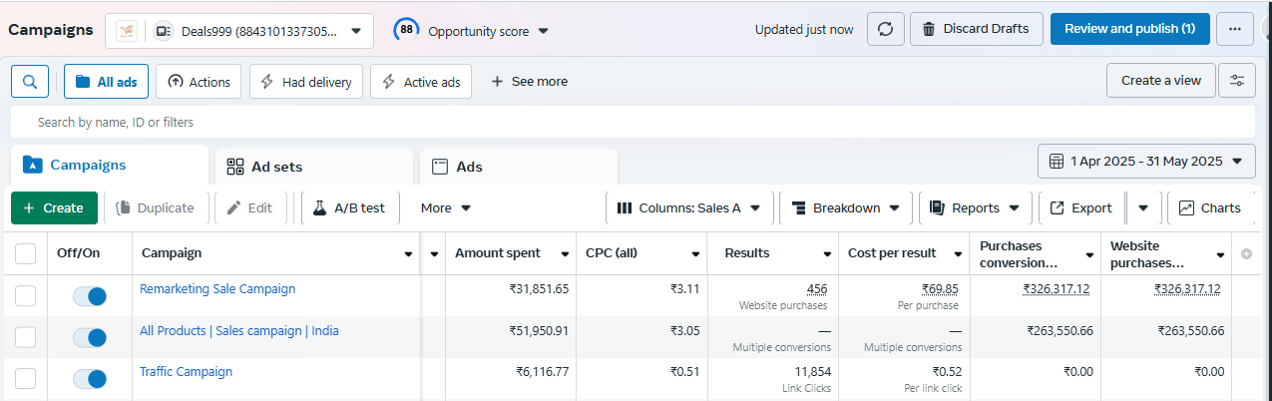Screen dimensions: 1272x401
Task: Click the A/B test flask button
Action: [x=348, y=208]
